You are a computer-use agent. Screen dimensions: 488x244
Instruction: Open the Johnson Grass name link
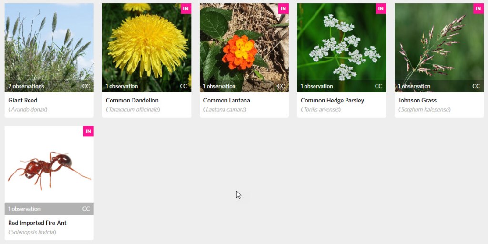(417, 101)
